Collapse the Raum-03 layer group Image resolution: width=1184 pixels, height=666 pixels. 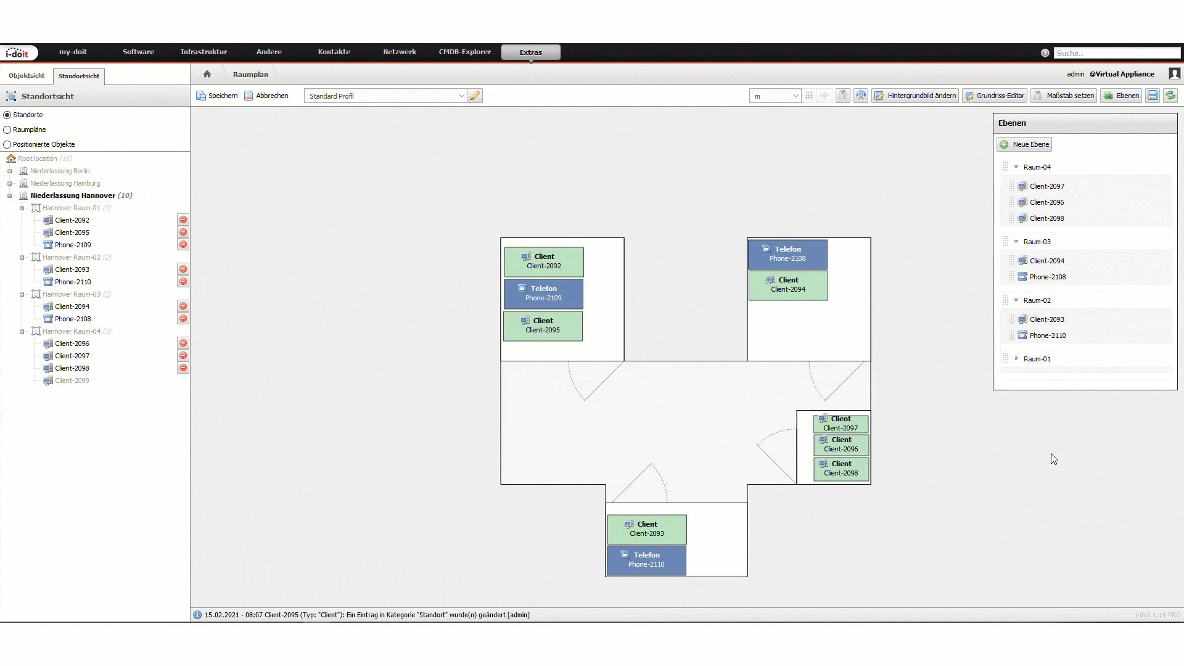click(1016, 242)
